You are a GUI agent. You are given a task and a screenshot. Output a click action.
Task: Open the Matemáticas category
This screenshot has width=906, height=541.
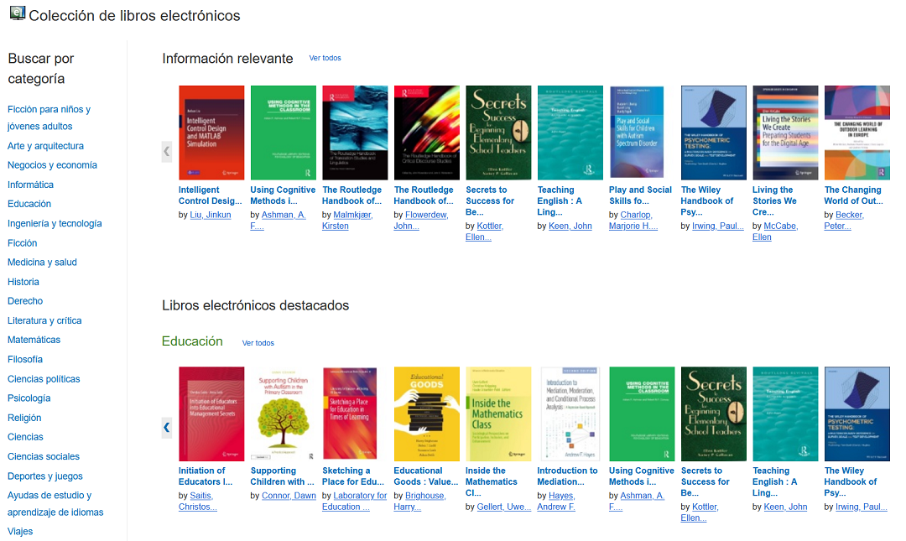pos(34,340)
